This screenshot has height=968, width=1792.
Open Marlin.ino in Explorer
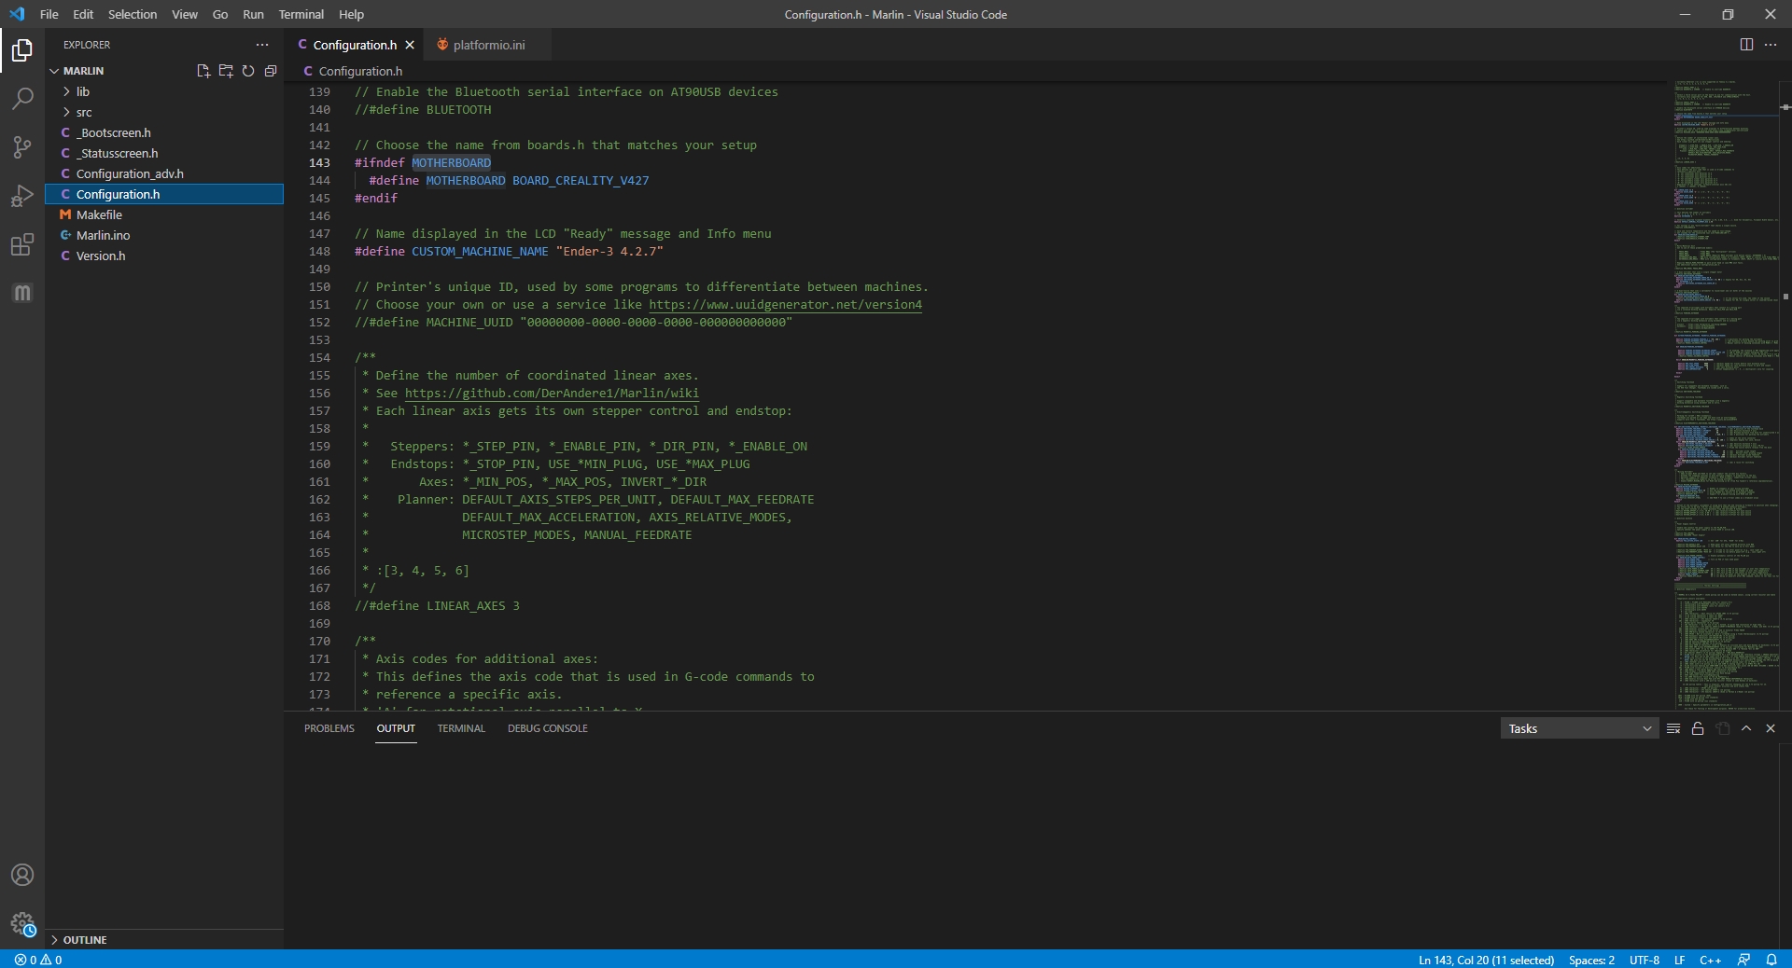tap(164, 235)
